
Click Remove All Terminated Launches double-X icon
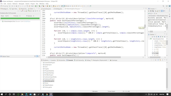point(153,11)
